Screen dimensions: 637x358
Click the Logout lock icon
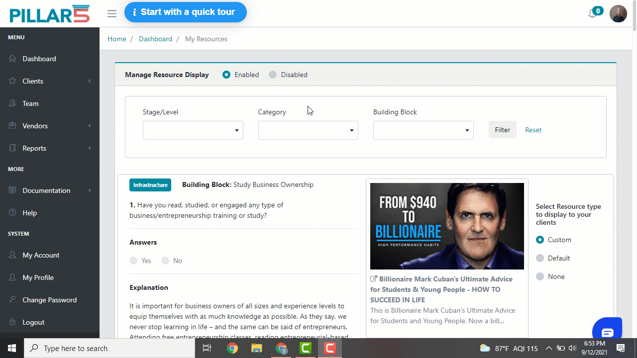12,322
